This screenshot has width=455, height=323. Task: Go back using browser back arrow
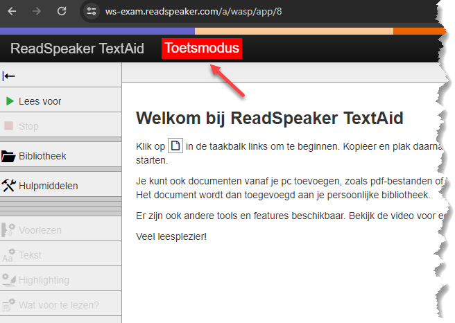13,12
